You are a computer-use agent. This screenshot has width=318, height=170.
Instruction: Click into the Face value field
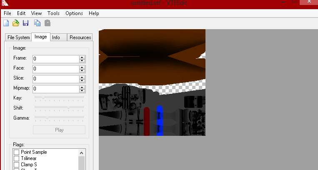[x=56, y=69]
